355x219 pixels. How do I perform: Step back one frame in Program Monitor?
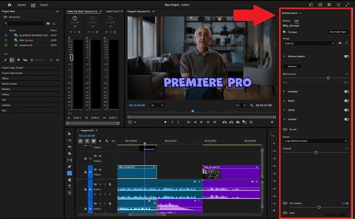point(195,122)
